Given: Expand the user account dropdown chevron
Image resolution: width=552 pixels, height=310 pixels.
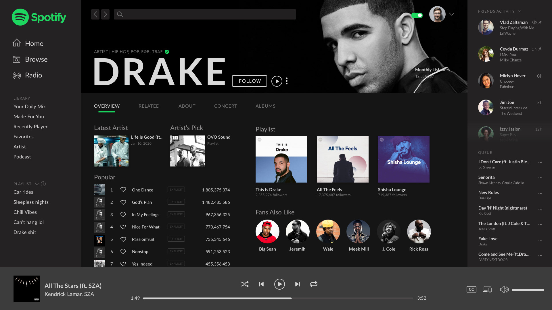Looking at the screenshot, I should (x=452, y=14).
